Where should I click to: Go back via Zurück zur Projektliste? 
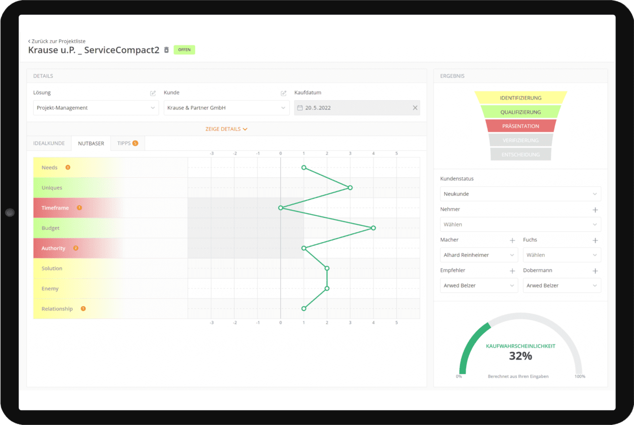[x=56, y=41]
